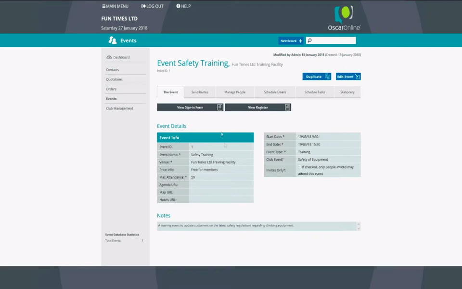Open the Send Invites tab
This screenshot has width=462, height=289.
[x=200, y=92]
